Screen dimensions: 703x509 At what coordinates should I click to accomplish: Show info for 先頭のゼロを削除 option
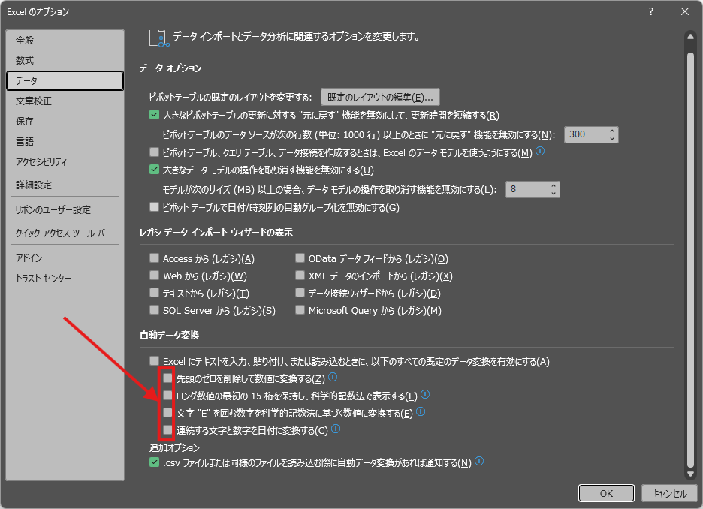333,378
